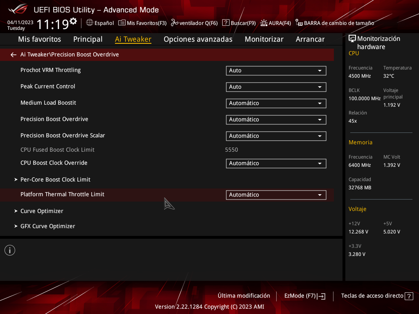Click the info circle icon
The width and height of the screenshot is (419, 314).
point(10,250)
